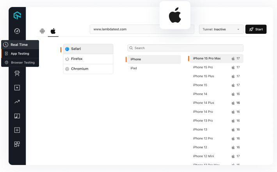Click the Firefox logo icon
277x172 pixels.
(x=67, y=59)
